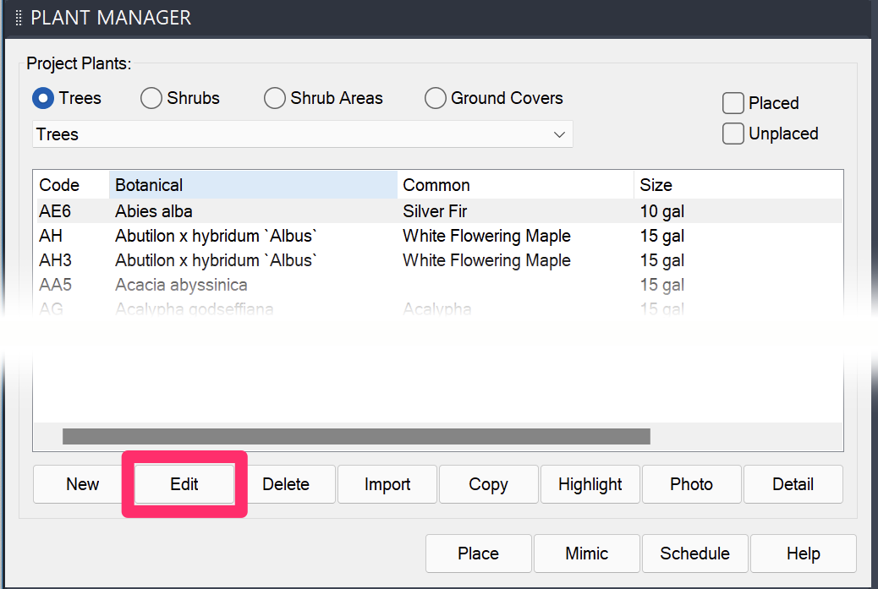Click the Edit button

pos(184,484)
